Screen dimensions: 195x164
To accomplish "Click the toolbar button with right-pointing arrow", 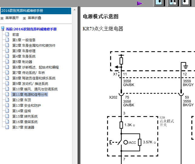I will point(159,2).
